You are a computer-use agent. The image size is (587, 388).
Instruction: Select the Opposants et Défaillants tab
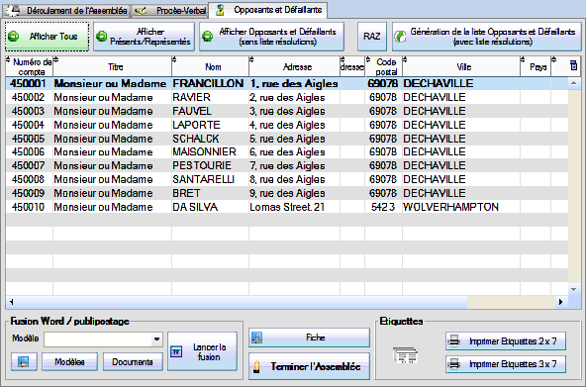[x=268, y=10]
